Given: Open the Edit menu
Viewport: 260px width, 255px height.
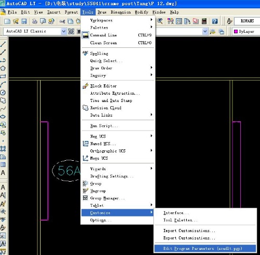Looking at the screenshot, I should click(x=25, y=12).
